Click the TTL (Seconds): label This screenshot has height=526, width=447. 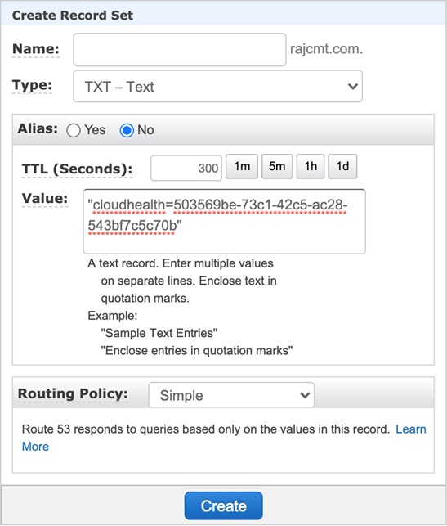coord(77,169)
